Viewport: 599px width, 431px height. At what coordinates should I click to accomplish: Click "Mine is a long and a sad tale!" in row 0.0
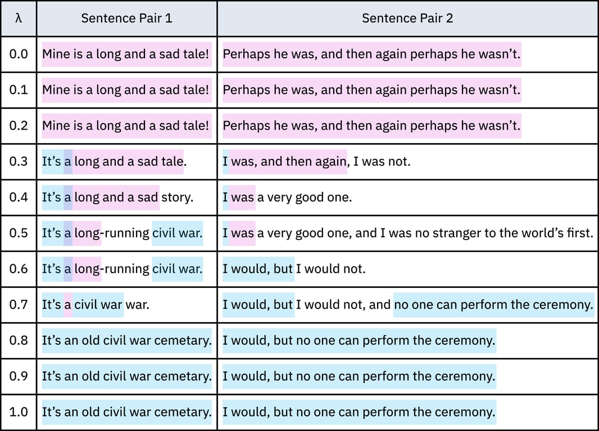coord(126,54)
